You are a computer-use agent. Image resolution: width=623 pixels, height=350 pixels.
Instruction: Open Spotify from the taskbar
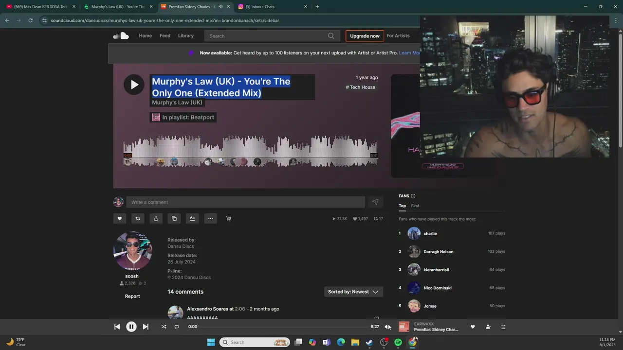[x=398, y=342]
